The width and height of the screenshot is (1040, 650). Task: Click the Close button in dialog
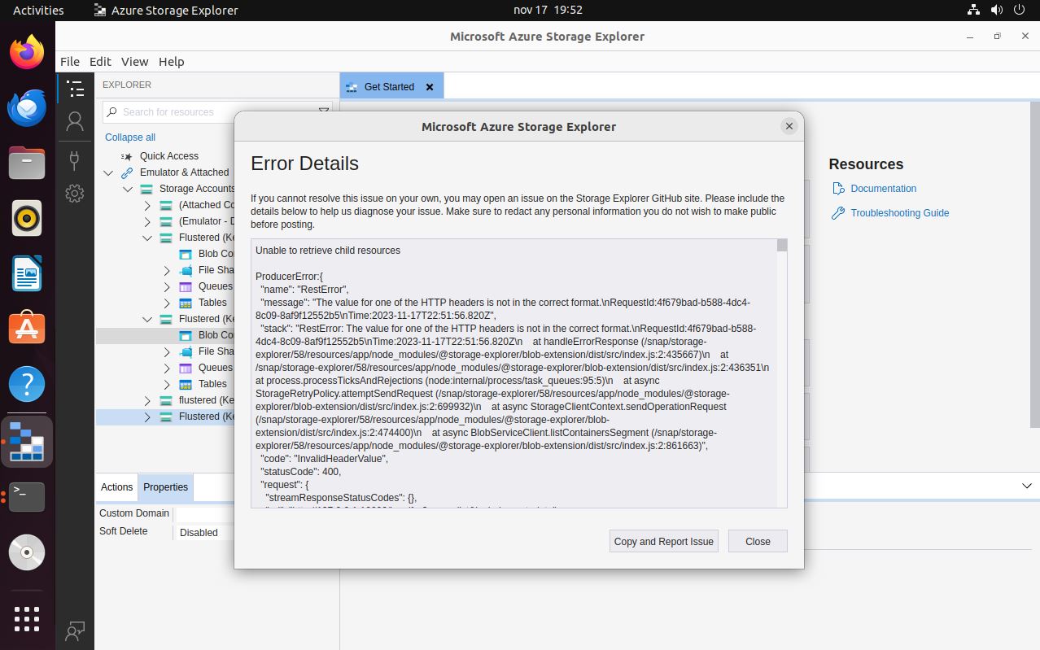(x=758, y=541)
